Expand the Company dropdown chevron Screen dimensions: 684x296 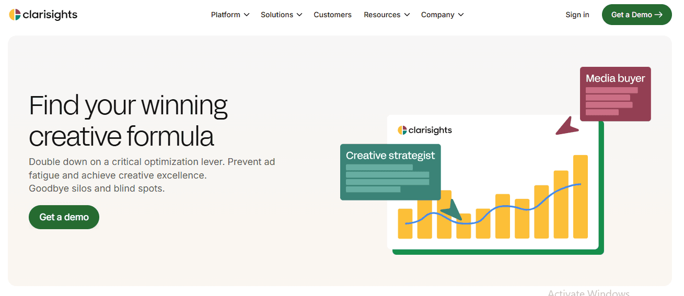coord(461,15)
